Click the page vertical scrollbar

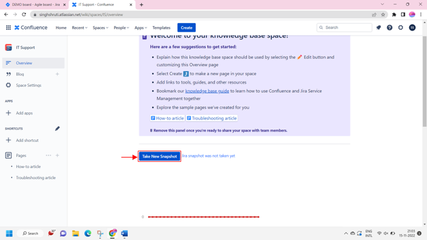pyautogui.click(x=424, y=82)
